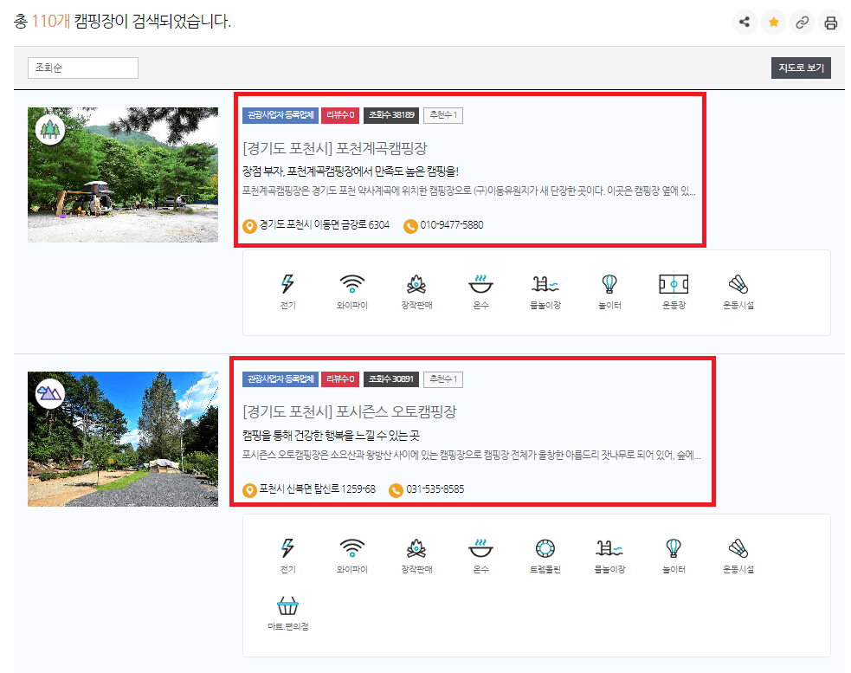Viewport: 851px width, 673px height.
Task: Click the share icon at top right
Action: (745, 22)
